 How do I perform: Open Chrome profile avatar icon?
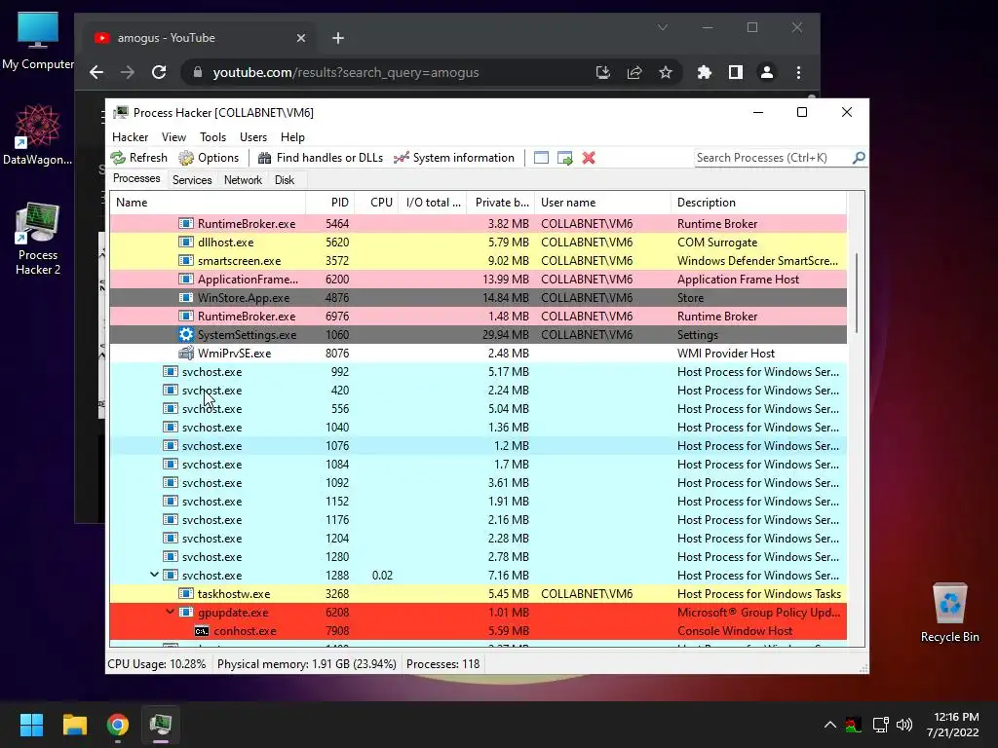(767, 72)
